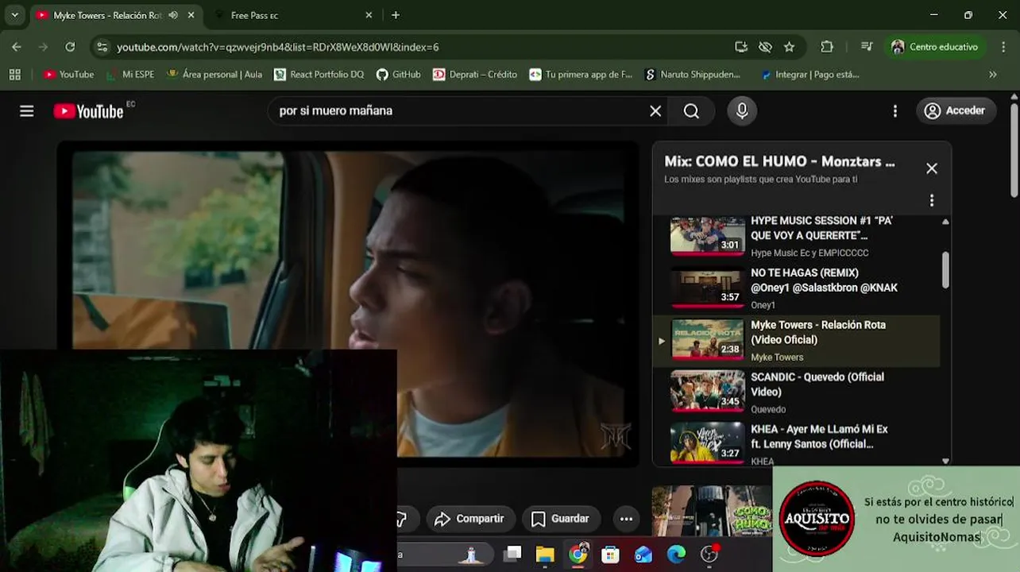The width and height of the screenshot is (1020, 572).
Task: Open Deprati – Crédito bookmark
Action: tap(475, 75)
